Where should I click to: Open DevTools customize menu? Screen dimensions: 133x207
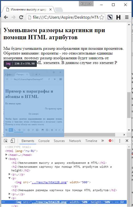tap(120, 141)
